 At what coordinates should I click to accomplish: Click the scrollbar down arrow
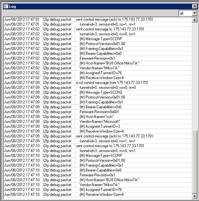click(195, 196)
